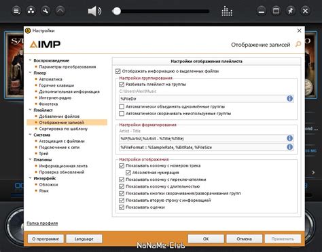Click the Language button
Image resolution: width=322 pixels, height=252 pixels.
coord(84,238)
